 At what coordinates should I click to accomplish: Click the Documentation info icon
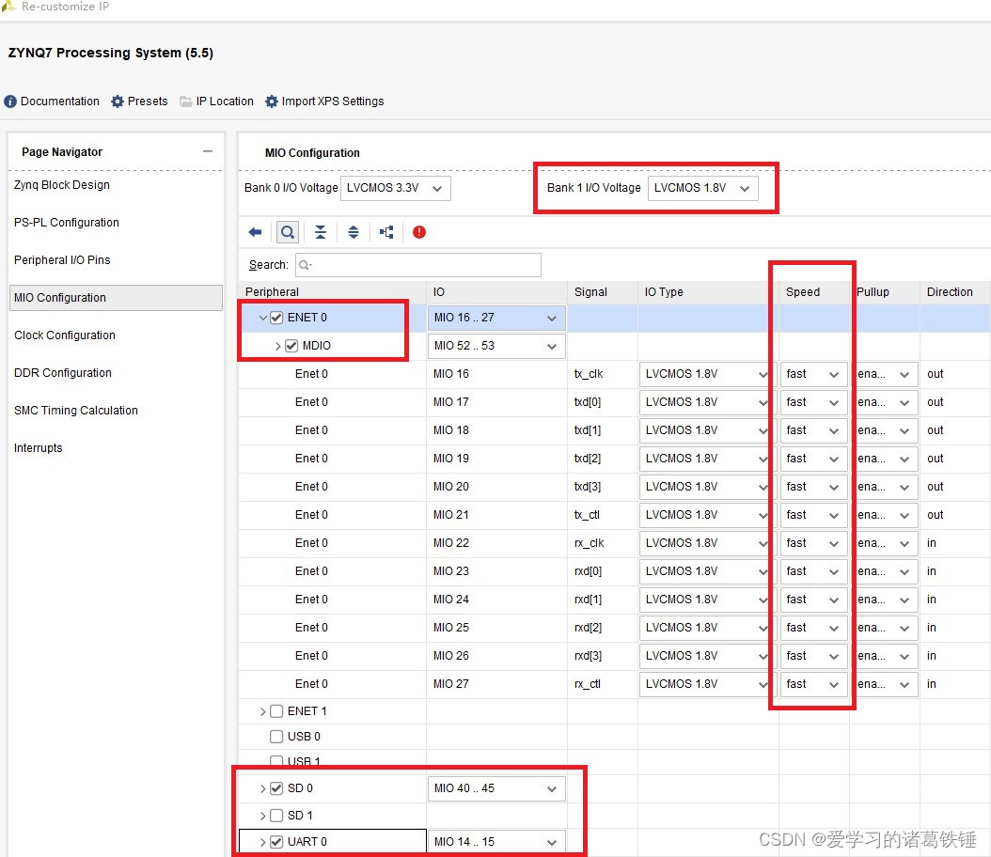tap(10, 101)
